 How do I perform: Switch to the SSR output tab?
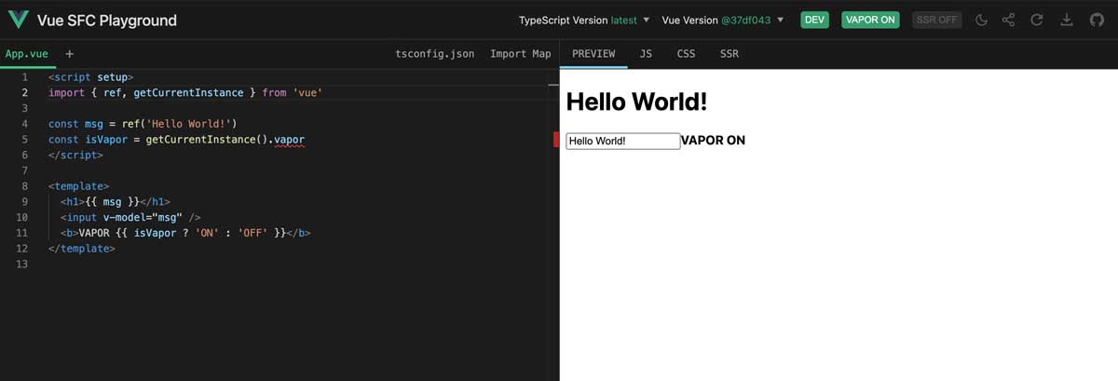pos(729,54)
